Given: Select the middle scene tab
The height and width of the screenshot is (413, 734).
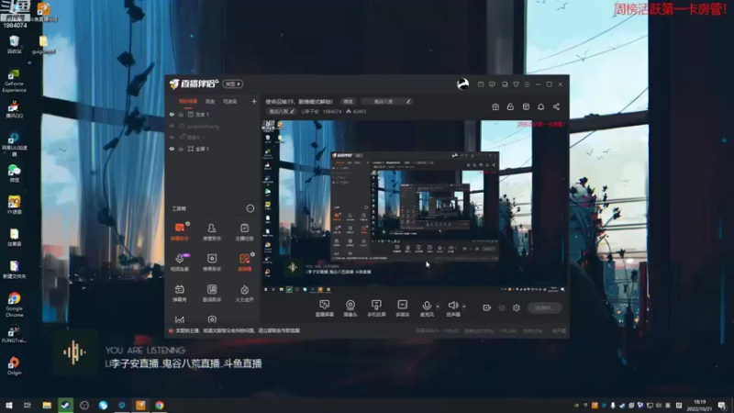Looking at the screenshot, I should click(210, 101).
